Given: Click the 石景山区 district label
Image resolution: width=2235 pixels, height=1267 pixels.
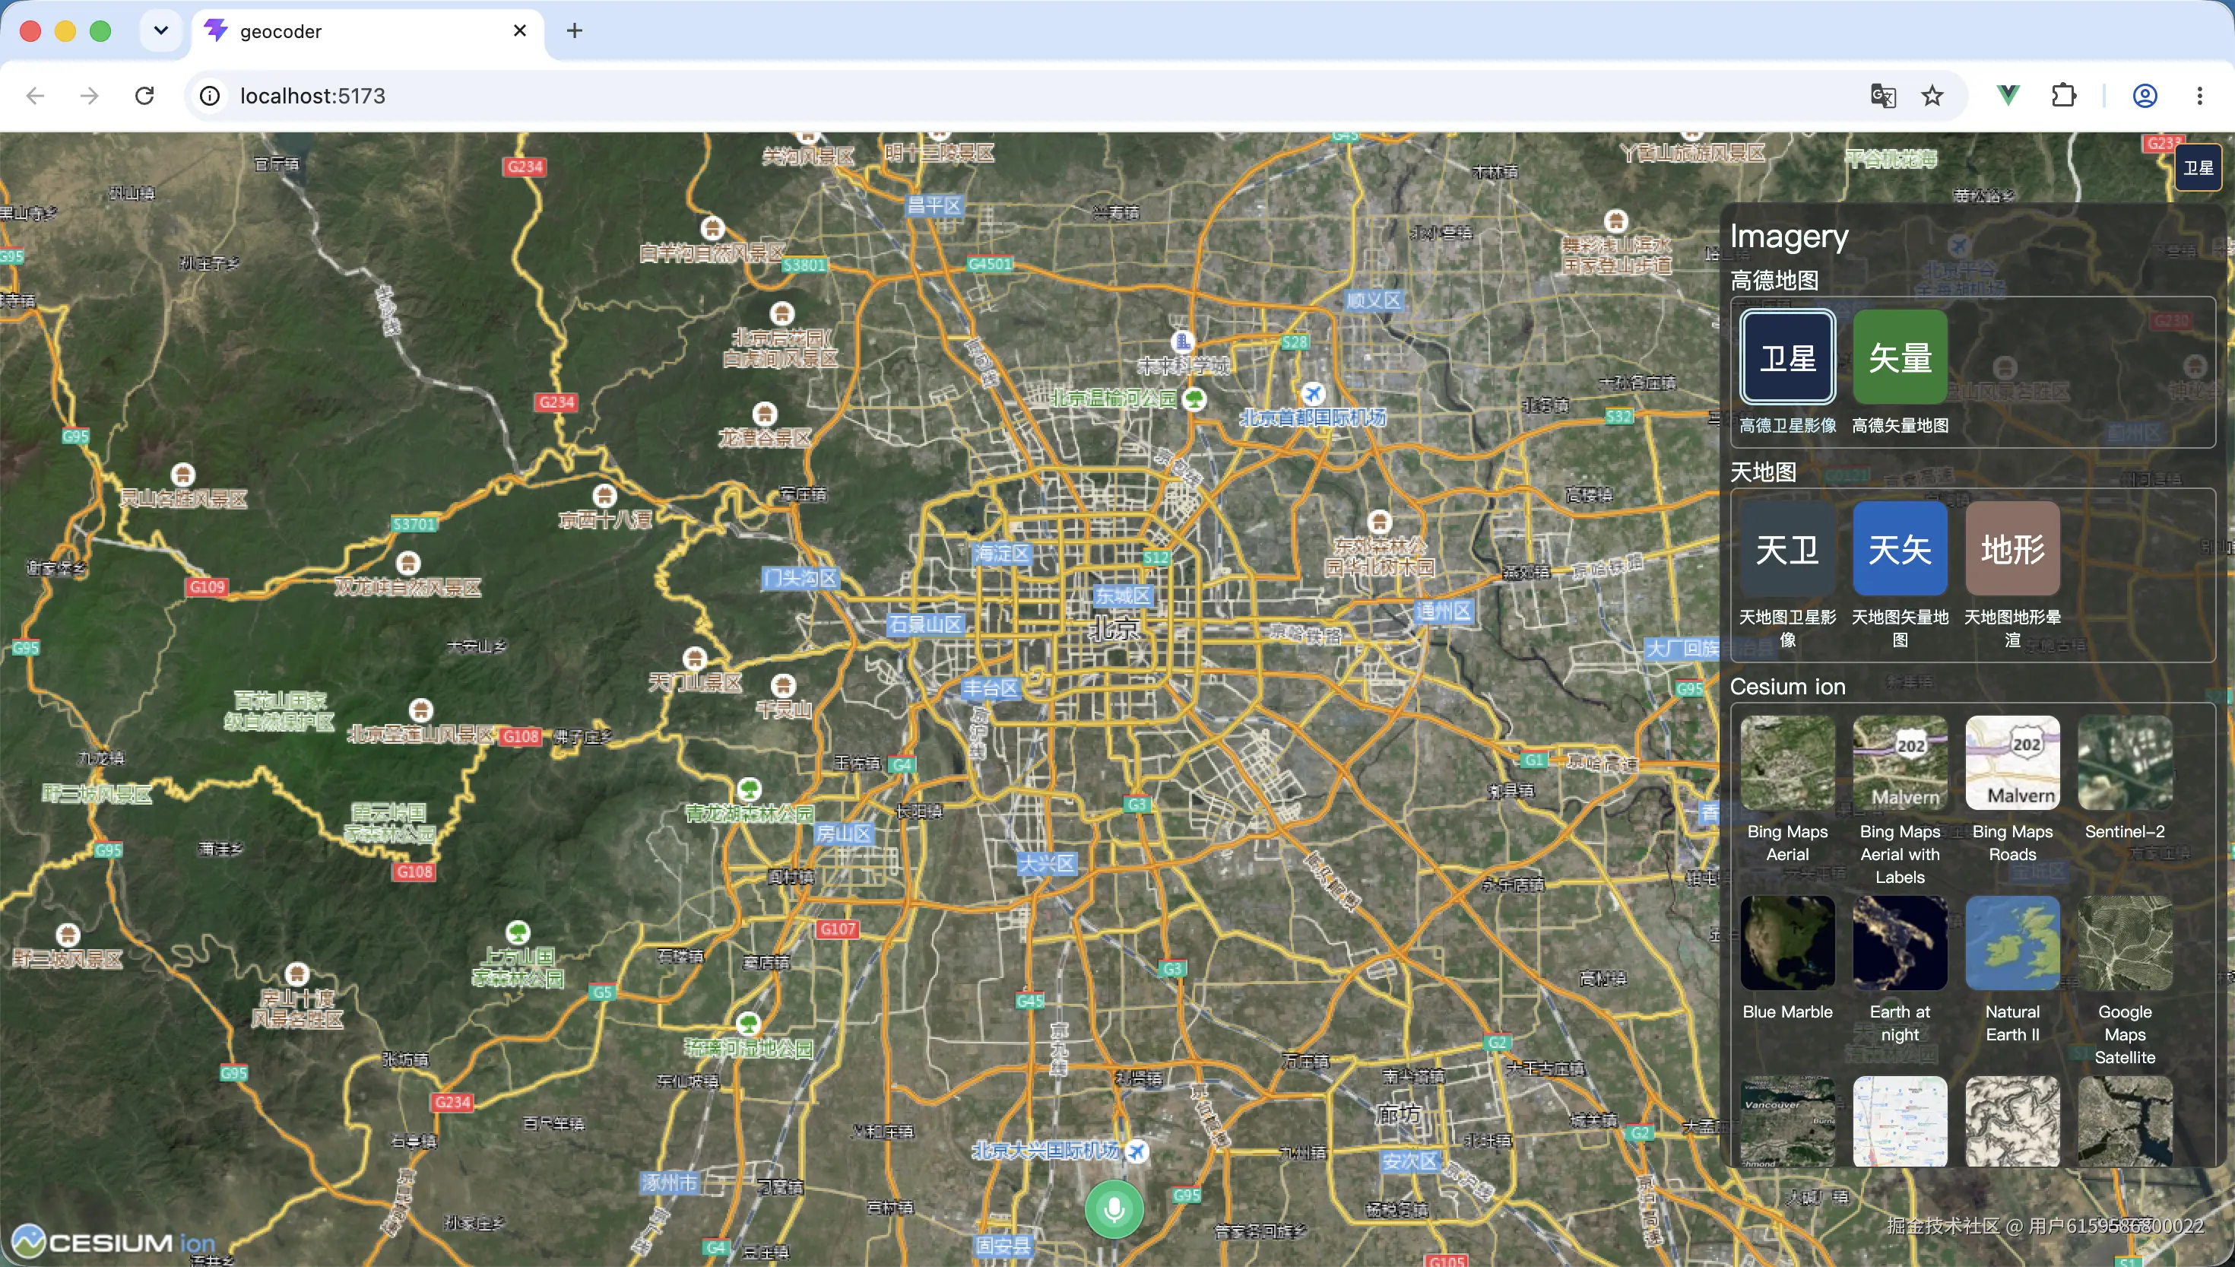Looking at the screenshot, I should click(x=925, y=624).
